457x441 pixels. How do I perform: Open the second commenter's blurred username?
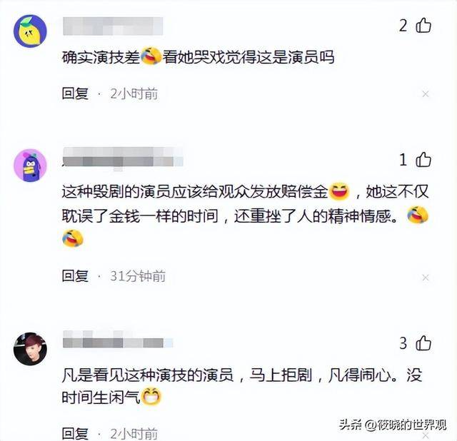123,157
